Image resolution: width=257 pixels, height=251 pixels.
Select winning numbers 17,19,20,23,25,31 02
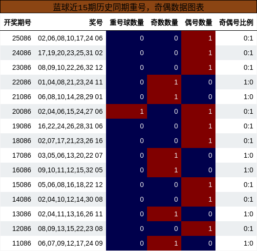click(70, 53)
